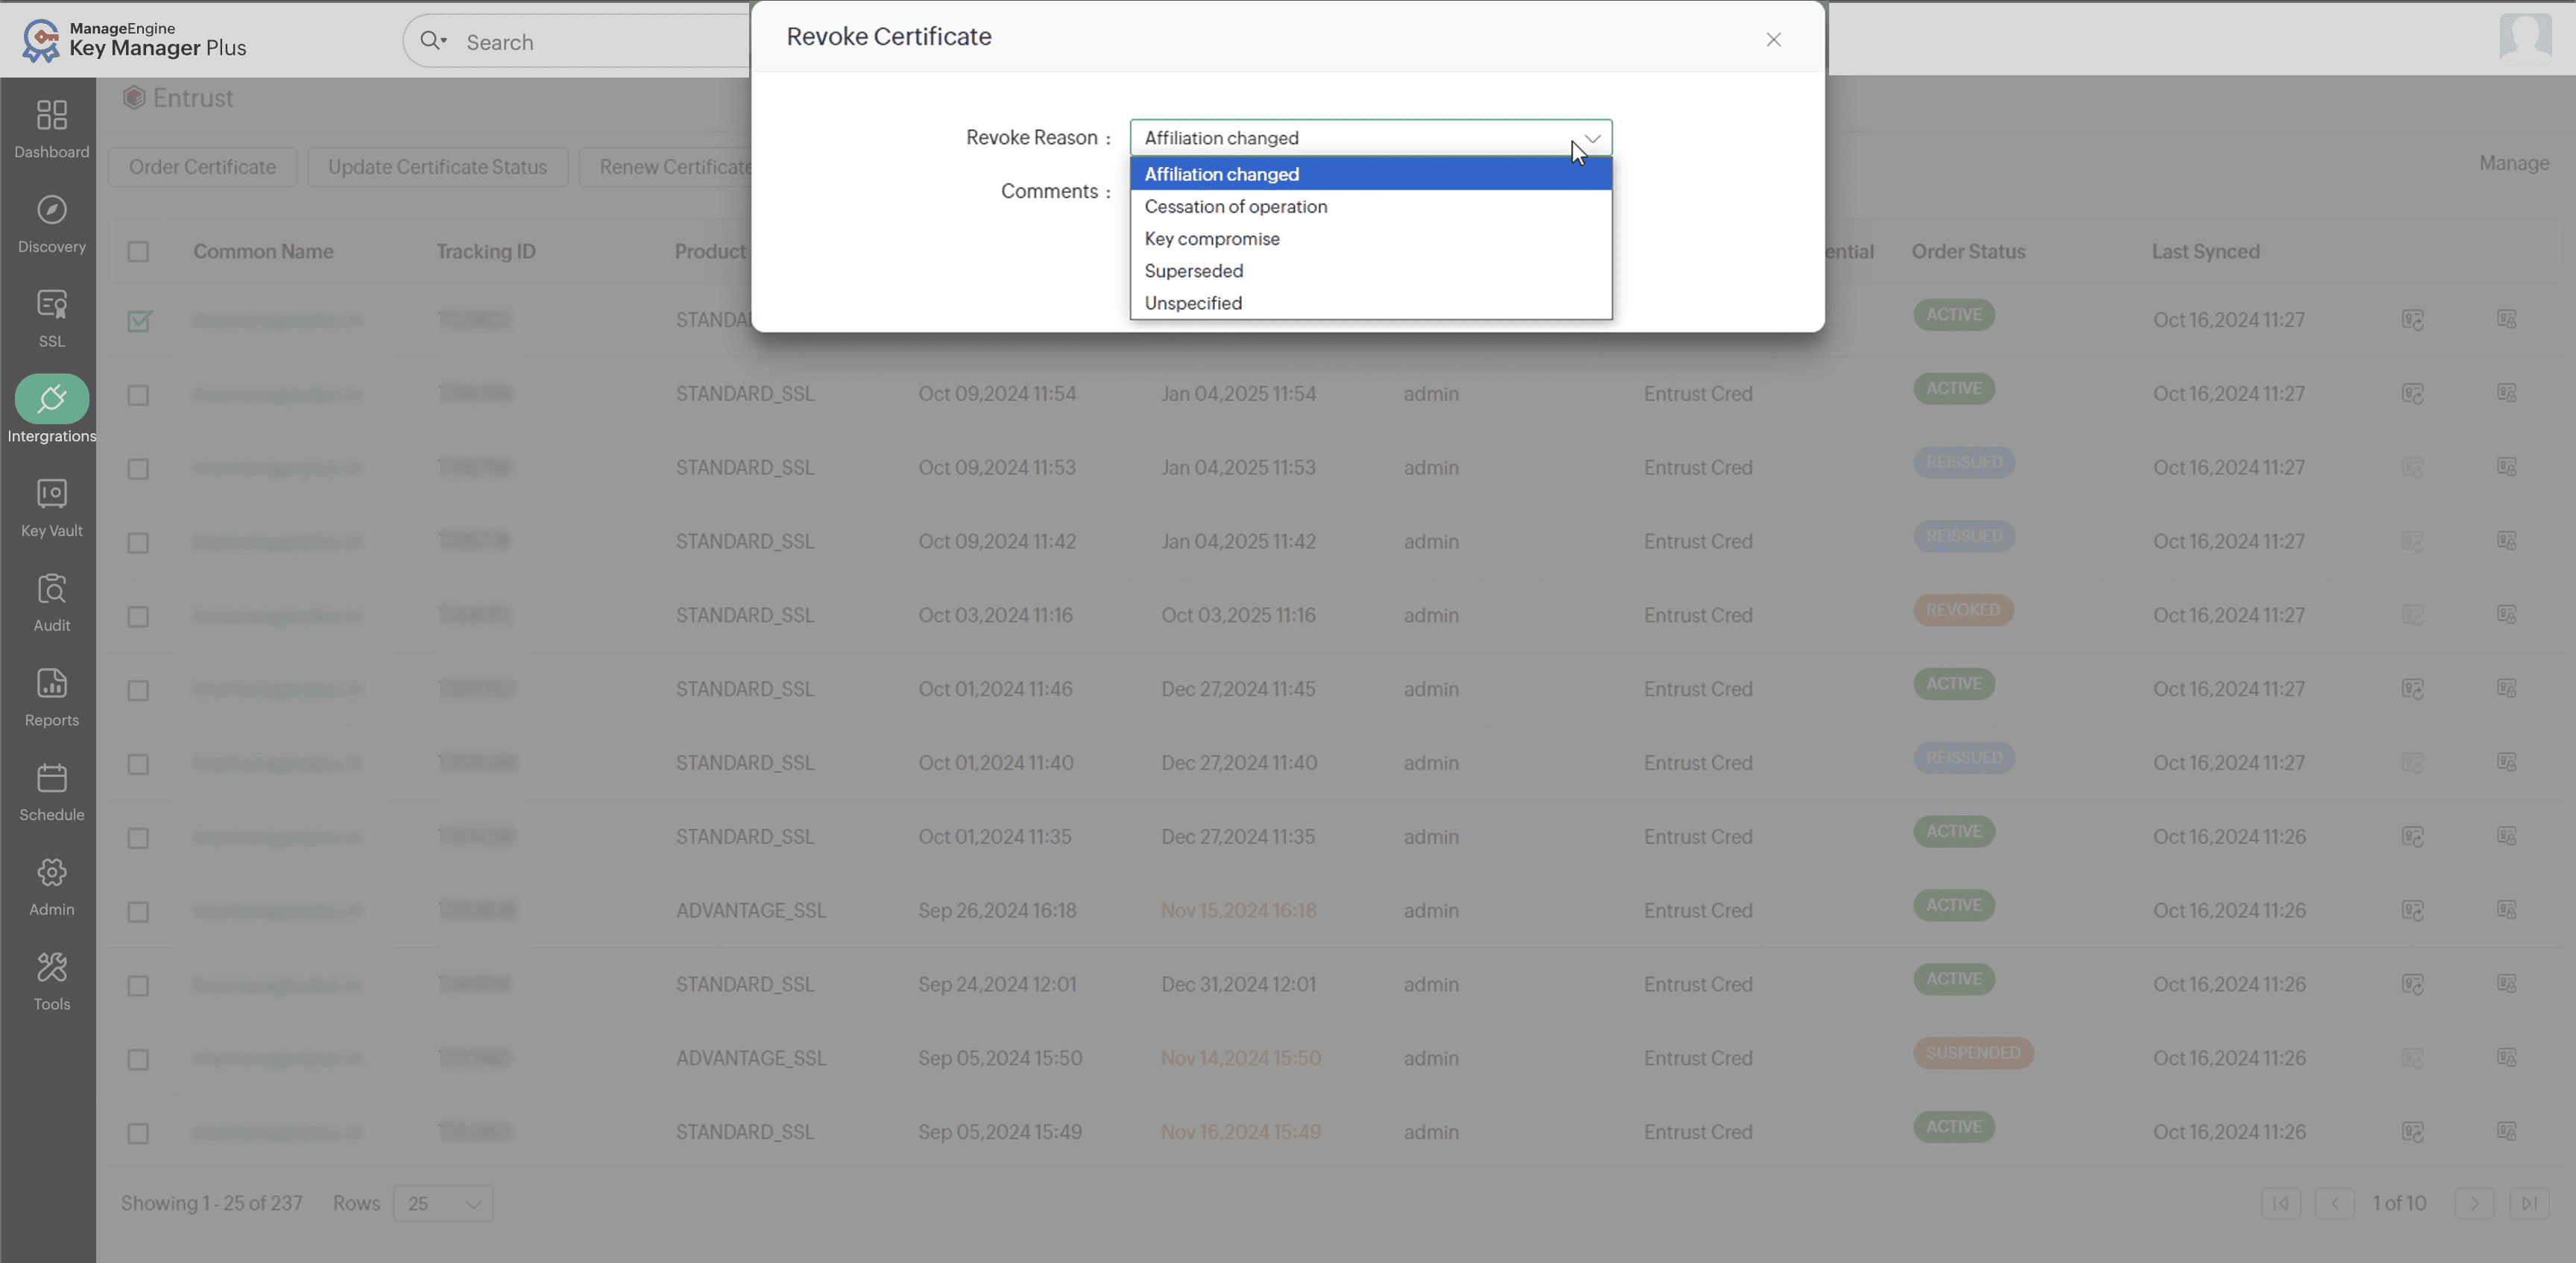Close the Revoke Certificate dialog
The image size is (2576, 1263).
click(x=1773, y=40)
